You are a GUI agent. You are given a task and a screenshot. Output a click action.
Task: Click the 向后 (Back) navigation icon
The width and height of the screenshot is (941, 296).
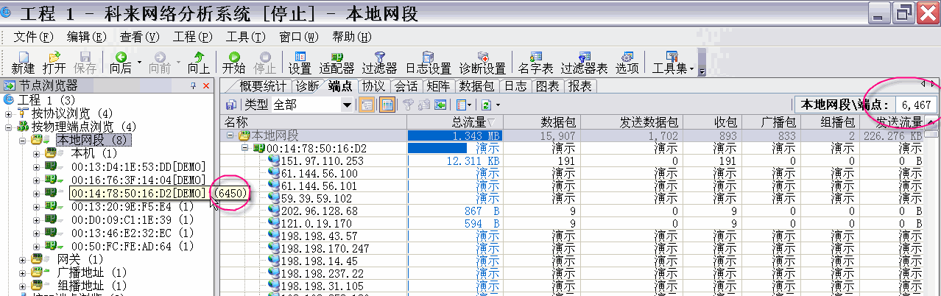click(x=120, y=62)
